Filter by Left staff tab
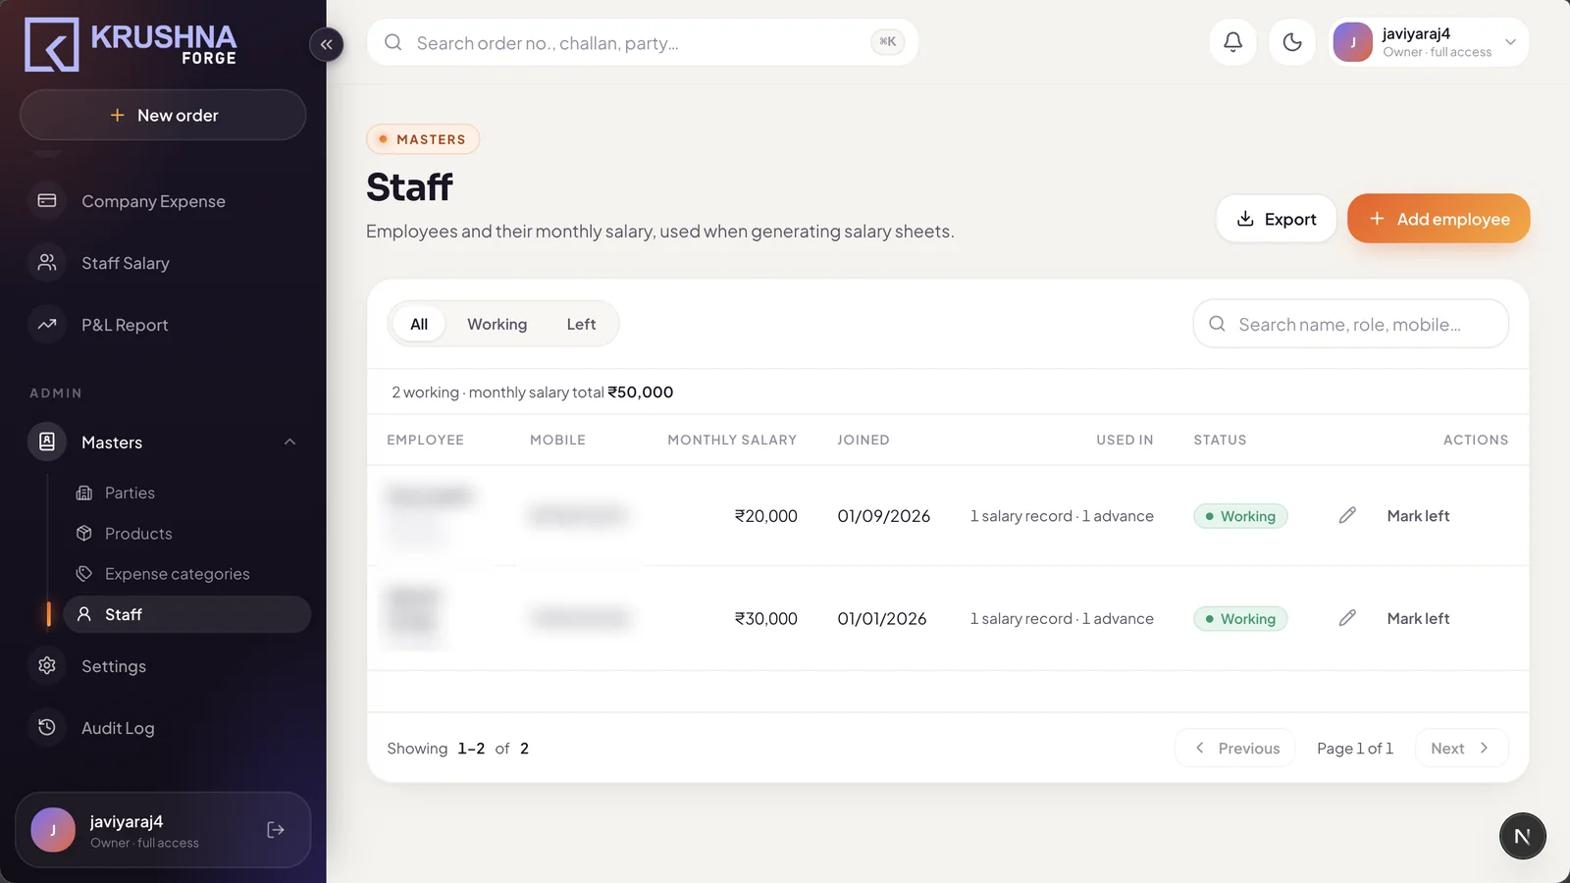1570x883 pixels. click(x=581, y=324)
